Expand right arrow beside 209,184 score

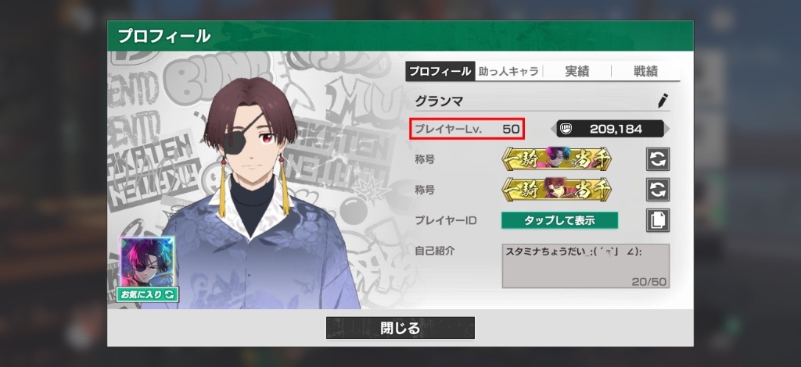(x=666, y=129)
